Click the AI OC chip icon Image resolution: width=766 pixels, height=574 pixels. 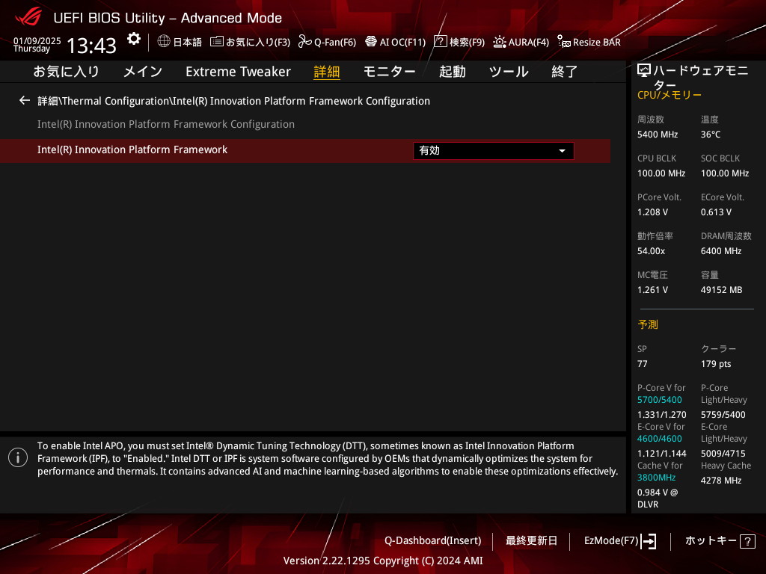point(370,42)
